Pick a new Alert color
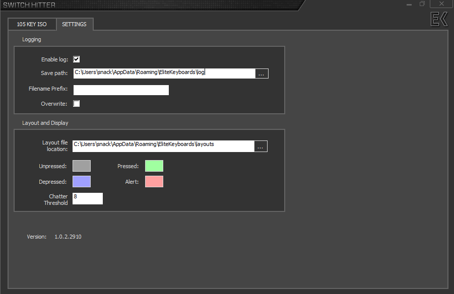The height and width of the screenshot is (294, 454). point(154,181)
